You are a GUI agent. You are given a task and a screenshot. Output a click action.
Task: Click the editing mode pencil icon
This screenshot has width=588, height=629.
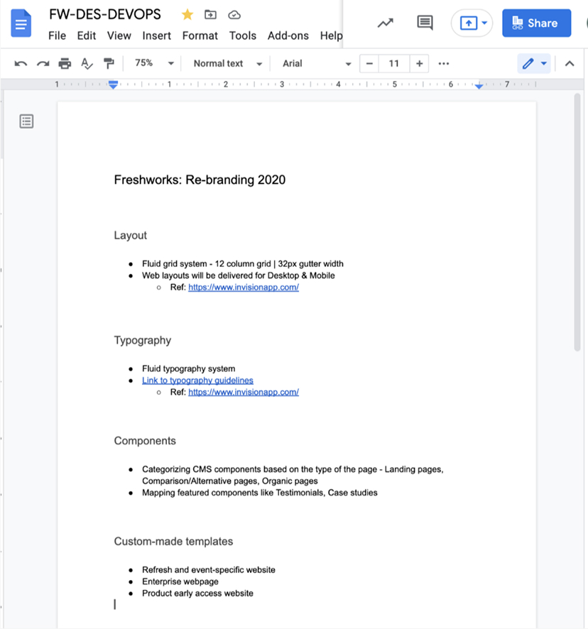click(x=528, y=63)
